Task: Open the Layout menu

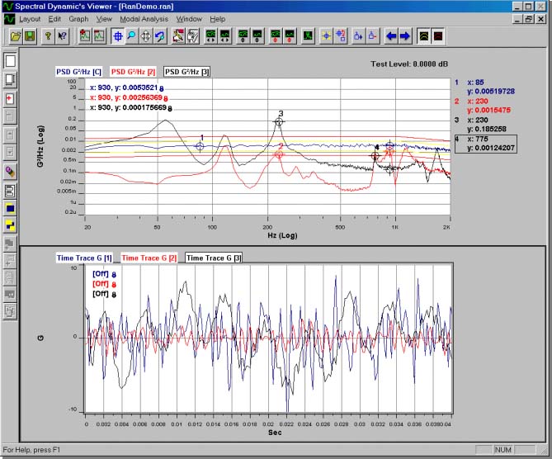Action: [29, 18]
